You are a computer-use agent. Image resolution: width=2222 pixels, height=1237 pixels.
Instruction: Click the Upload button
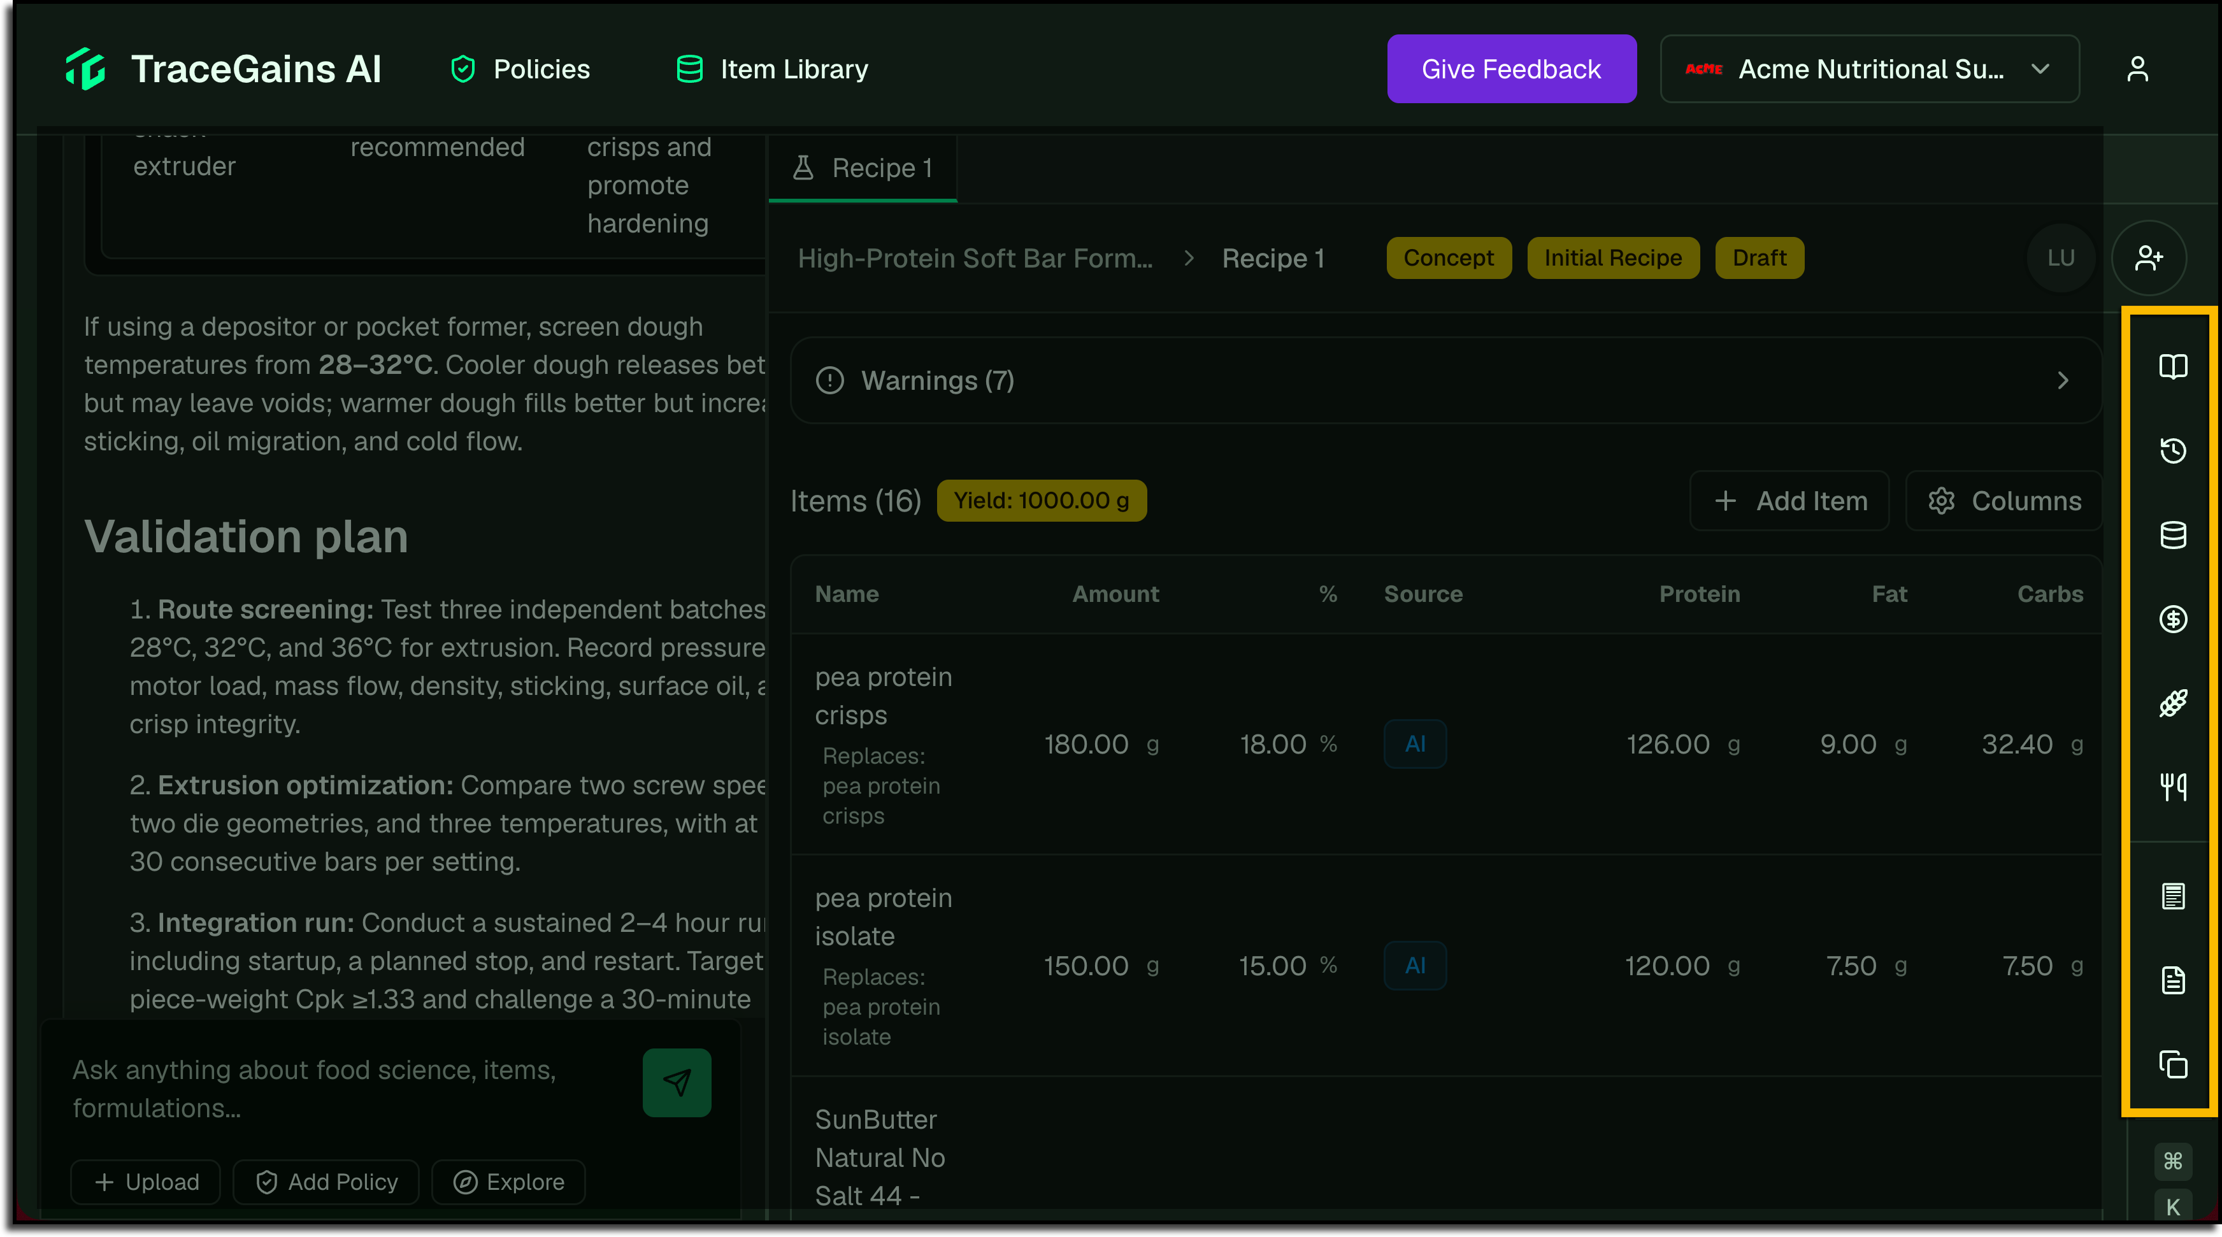tap(146, 1182)
